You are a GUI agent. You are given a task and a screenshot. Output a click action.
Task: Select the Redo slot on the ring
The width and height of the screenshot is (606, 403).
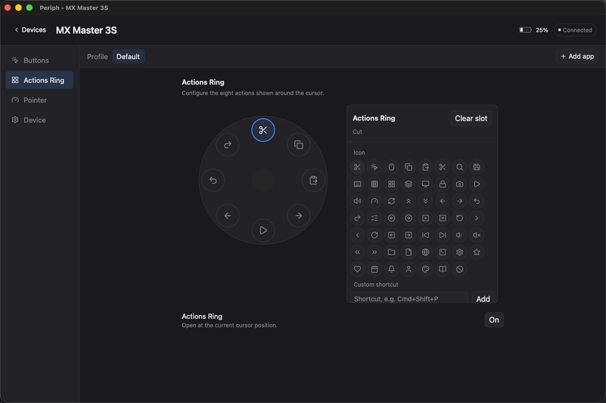coord(228,145)
